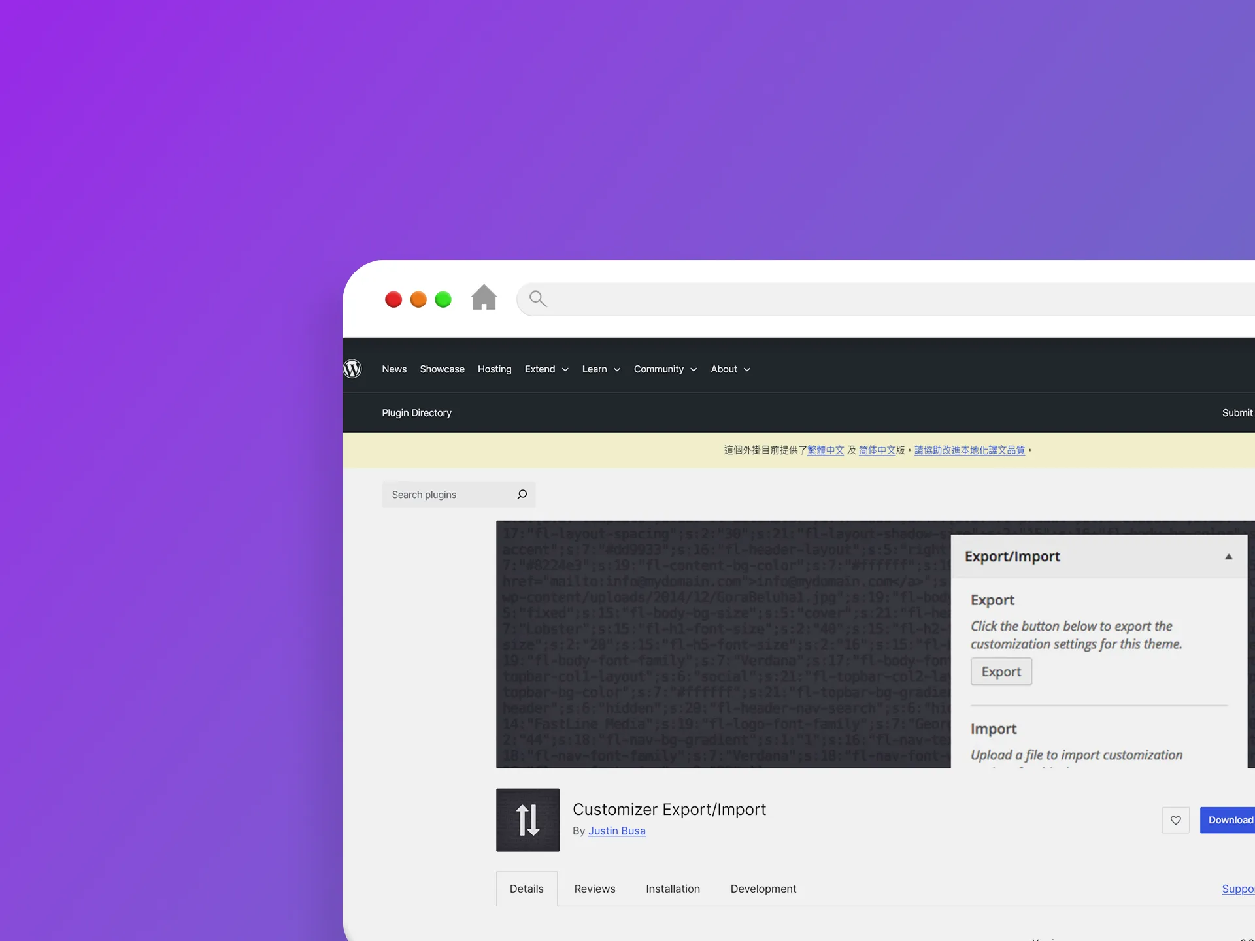
Task: Switch to the Development tab
Action: (x=763, y=889)
